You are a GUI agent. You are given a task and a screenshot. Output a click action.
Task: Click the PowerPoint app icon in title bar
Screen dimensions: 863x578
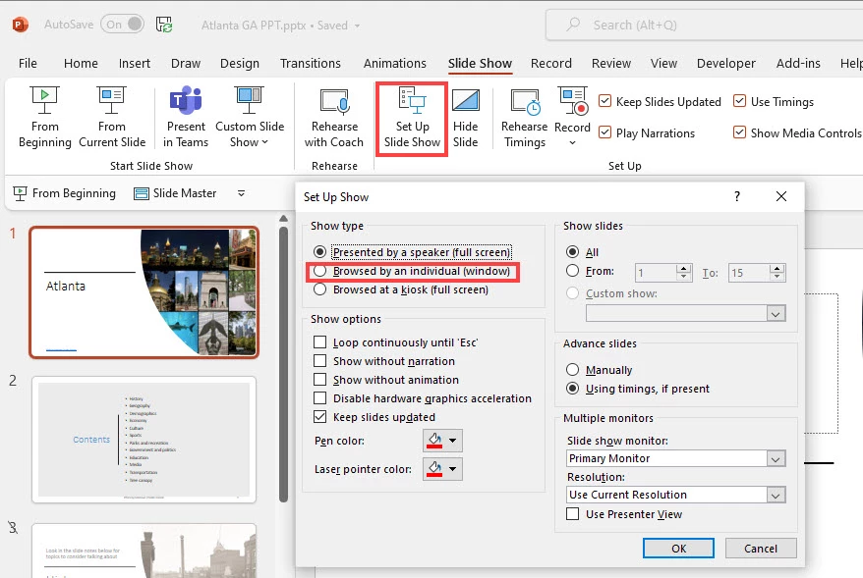20,25
